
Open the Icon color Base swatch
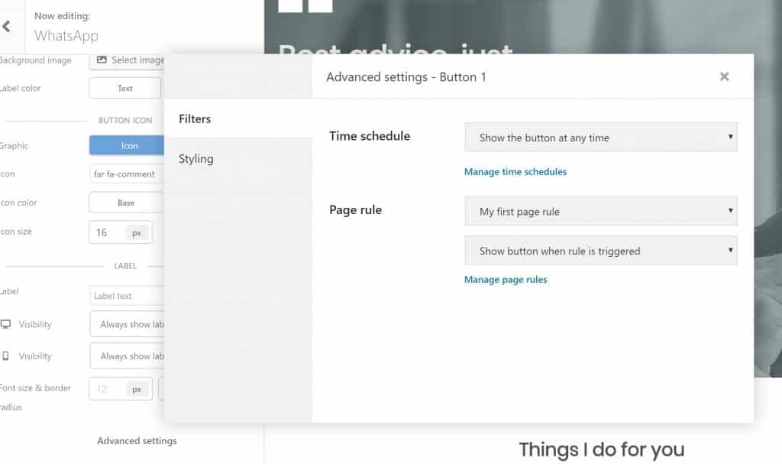tap(127, 203)
